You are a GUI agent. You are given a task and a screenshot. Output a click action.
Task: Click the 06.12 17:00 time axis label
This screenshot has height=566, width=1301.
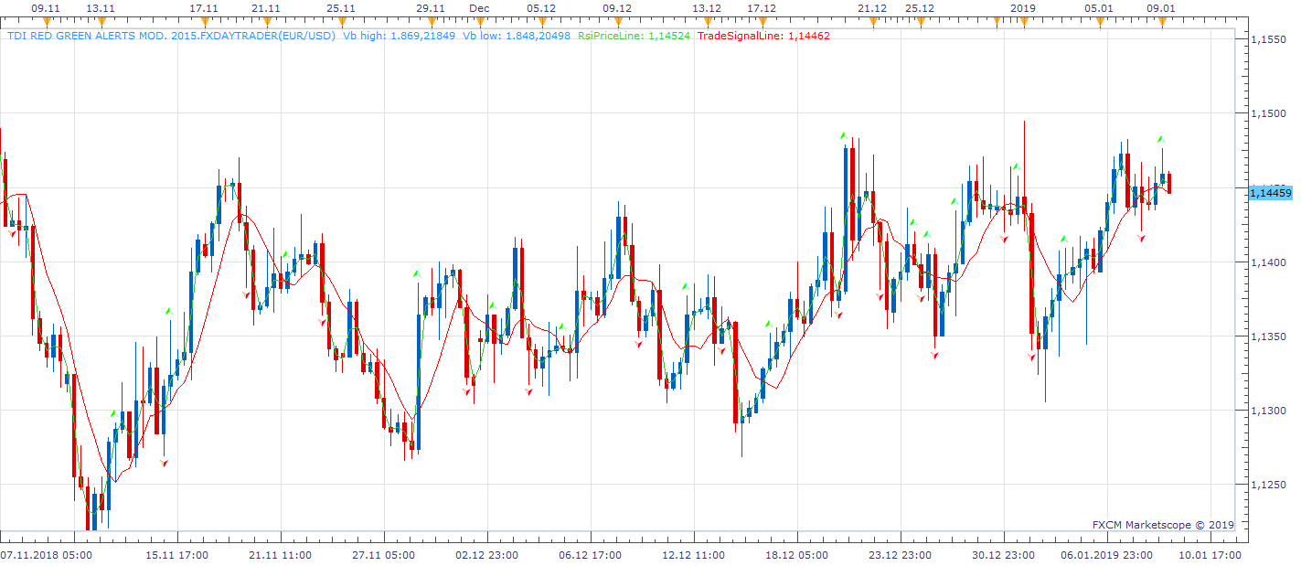coord(591,555)
